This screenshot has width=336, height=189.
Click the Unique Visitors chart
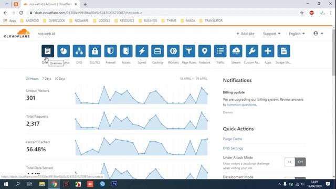(141, 95)
